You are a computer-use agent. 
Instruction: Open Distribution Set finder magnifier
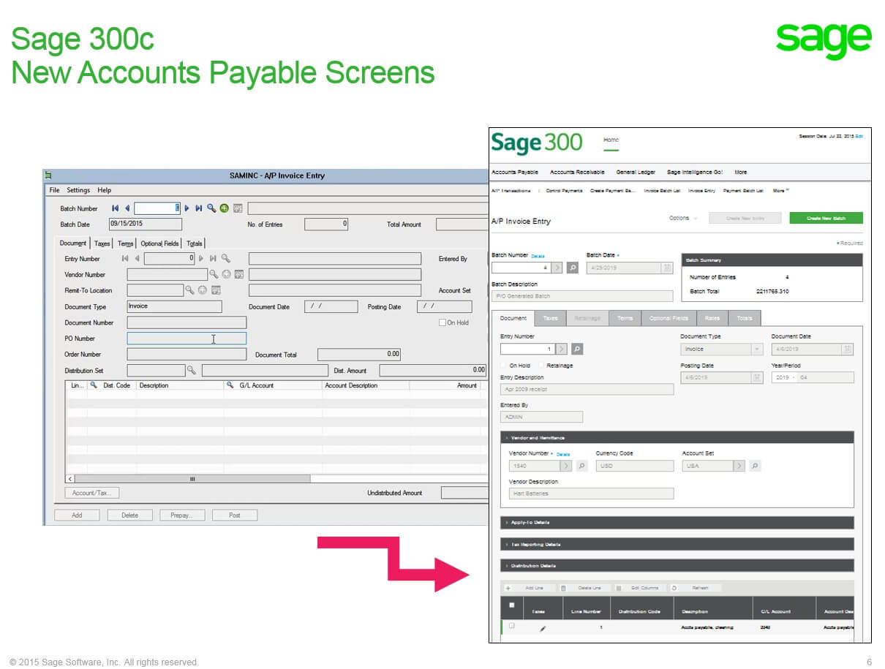click(192, 370)
